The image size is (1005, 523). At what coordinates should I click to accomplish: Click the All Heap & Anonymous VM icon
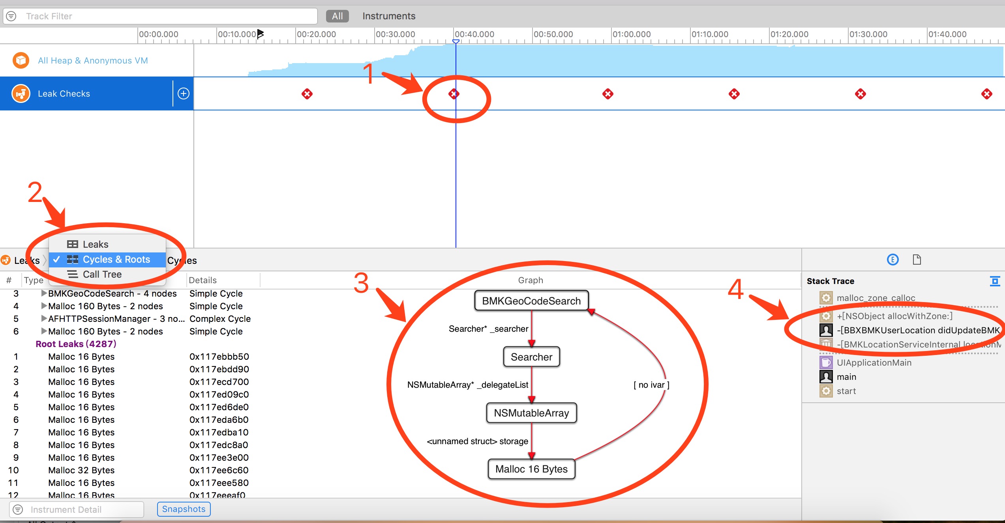pos(21,60)
